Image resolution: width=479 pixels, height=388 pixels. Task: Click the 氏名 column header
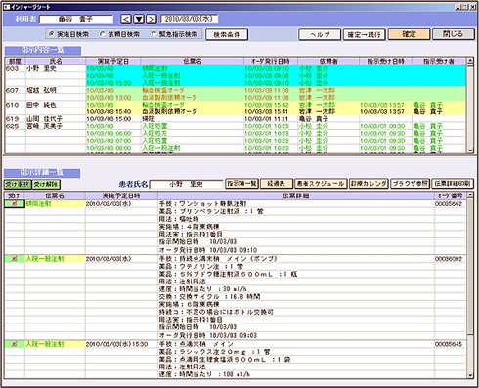[x=56, y=61]
